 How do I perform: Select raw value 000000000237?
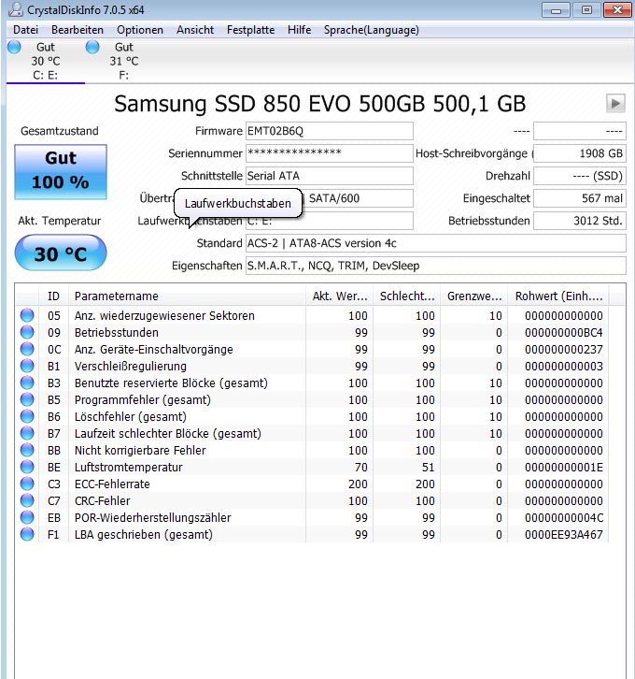pyautogui.click(x=564, y=350)
